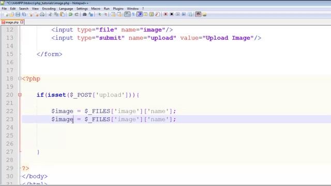
Task: Collapse the if block fold marker on line 20
Action: click(20, 95)
